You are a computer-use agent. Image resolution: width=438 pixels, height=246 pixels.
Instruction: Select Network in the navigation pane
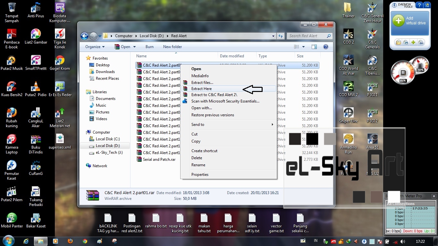(100, 166)
